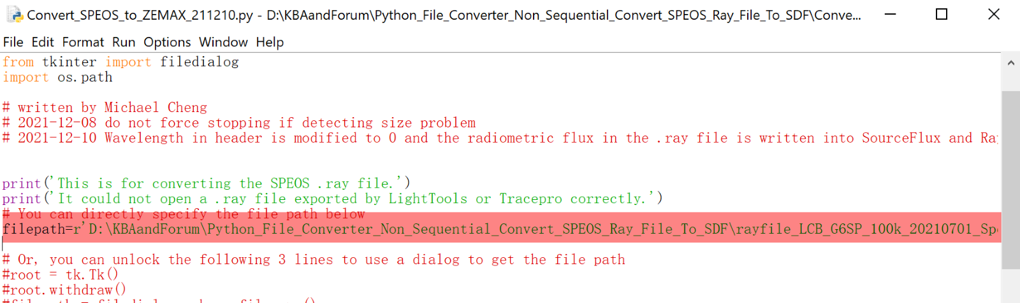1020x303 pixels.
Task: Maximize the IDLE editor window
Action: (x=941, y=14)
